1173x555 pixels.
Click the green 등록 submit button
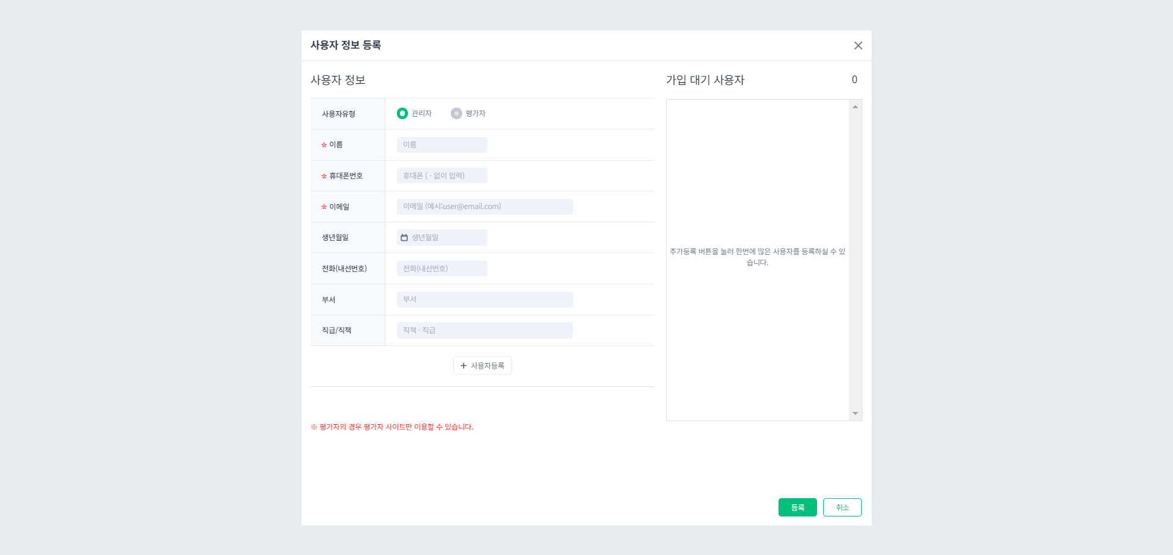(x=797, y=507)
